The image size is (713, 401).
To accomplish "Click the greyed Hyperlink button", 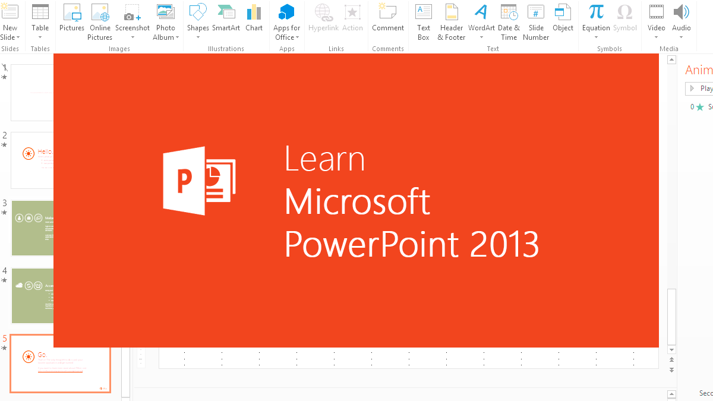I will click(323, 17).
